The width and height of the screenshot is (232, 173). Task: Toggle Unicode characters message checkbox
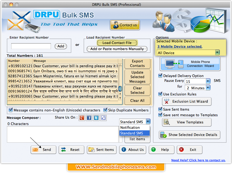click(11, 110)
